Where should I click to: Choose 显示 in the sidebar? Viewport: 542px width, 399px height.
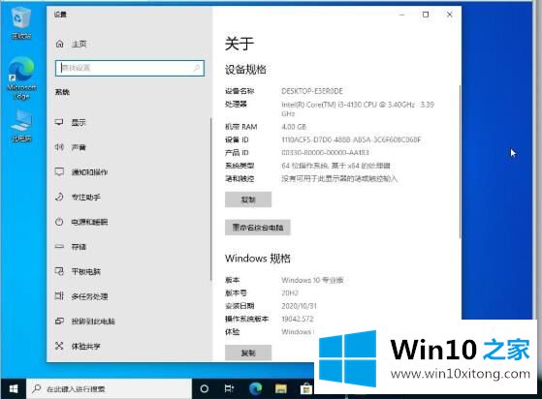point(79,122)
